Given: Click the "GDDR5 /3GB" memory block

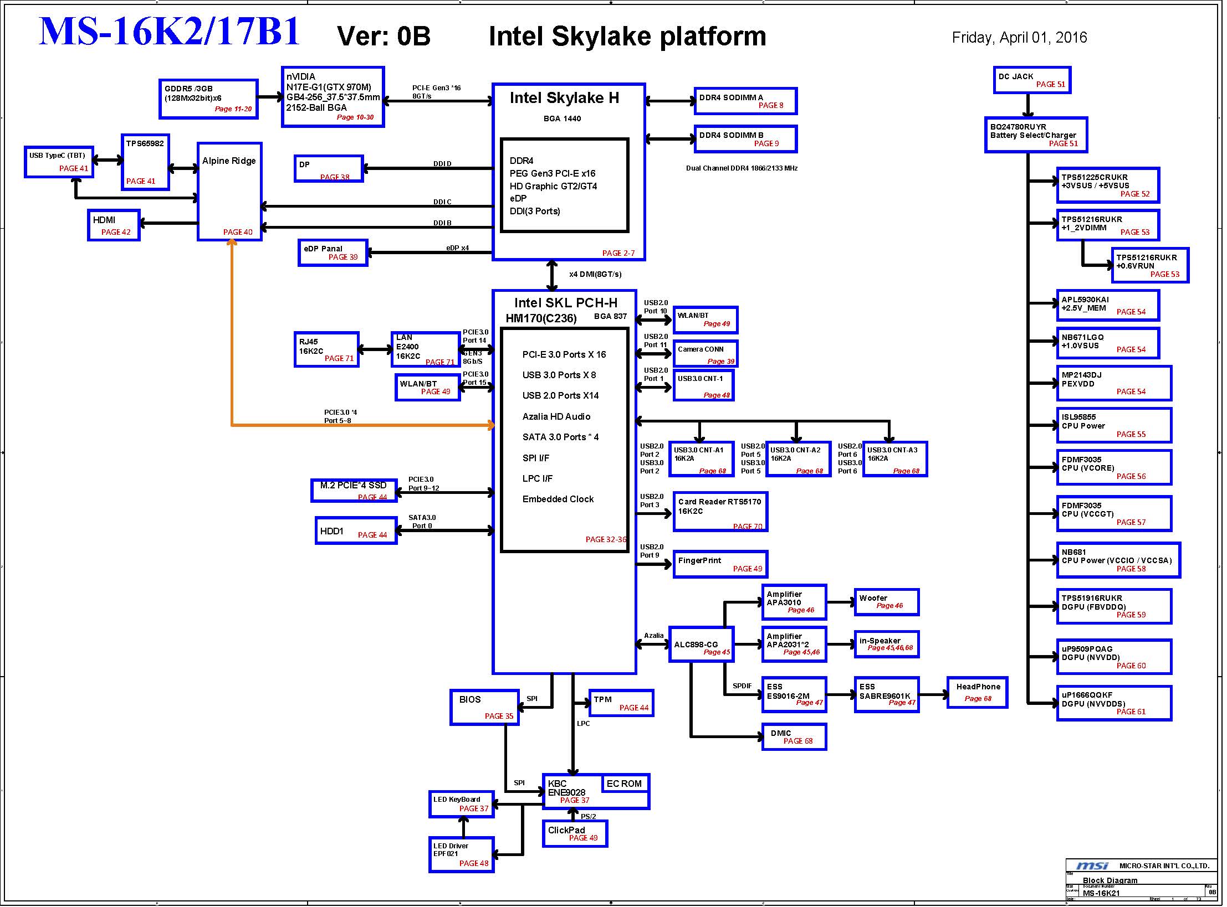Looking at the screenshot, I should (x=208, y=99).
